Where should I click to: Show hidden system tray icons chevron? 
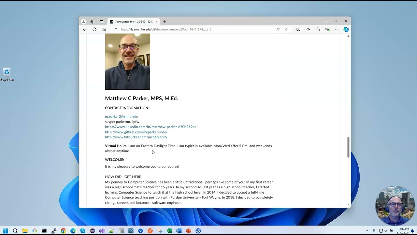[367, 231]
